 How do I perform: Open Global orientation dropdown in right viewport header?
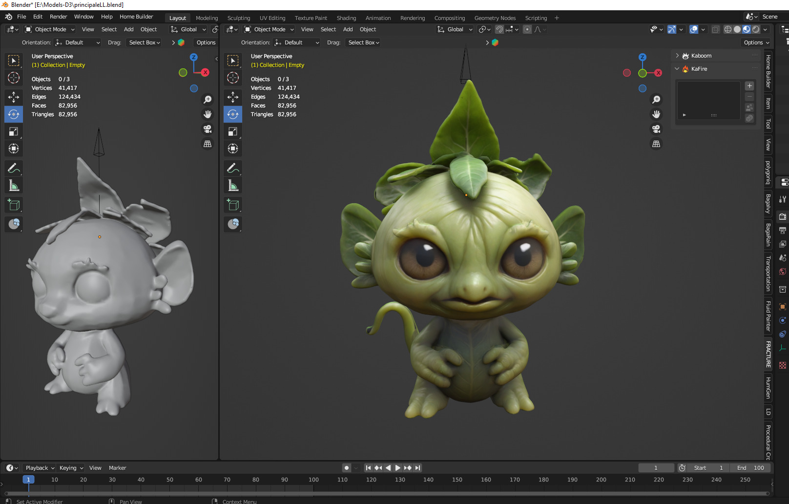click(x=455, y=29)
